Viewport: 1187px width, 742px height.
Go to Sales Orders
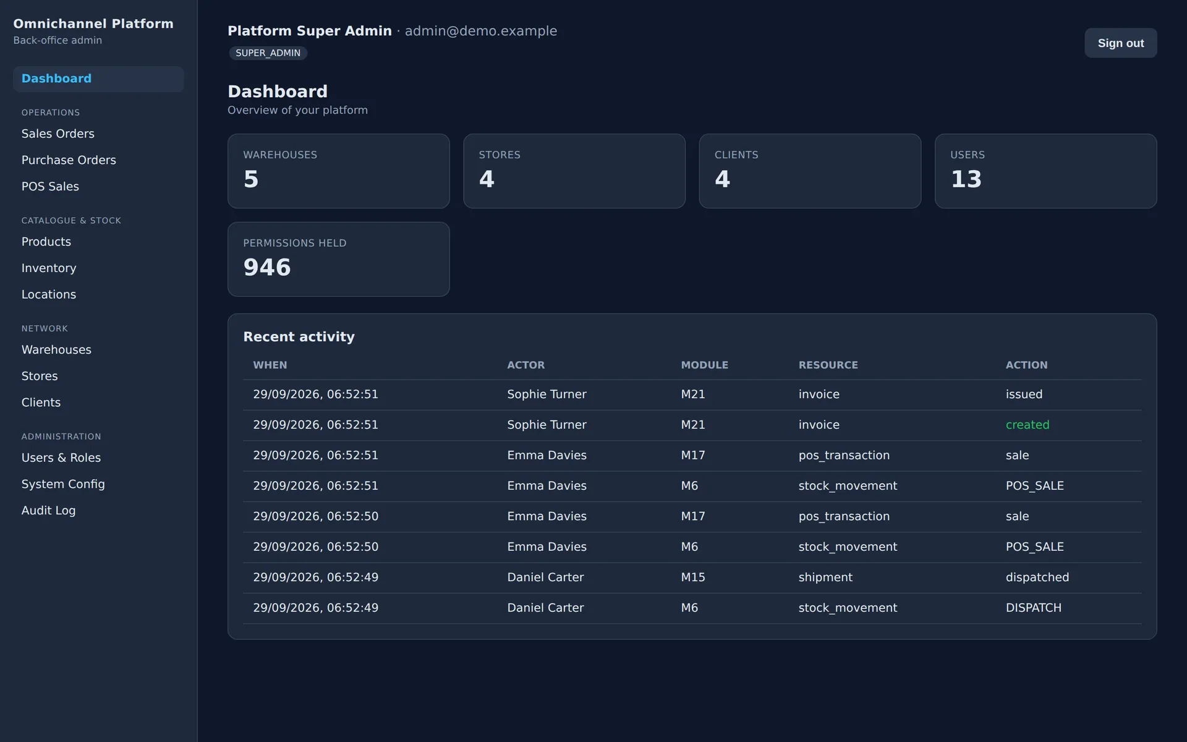(58, 134)
